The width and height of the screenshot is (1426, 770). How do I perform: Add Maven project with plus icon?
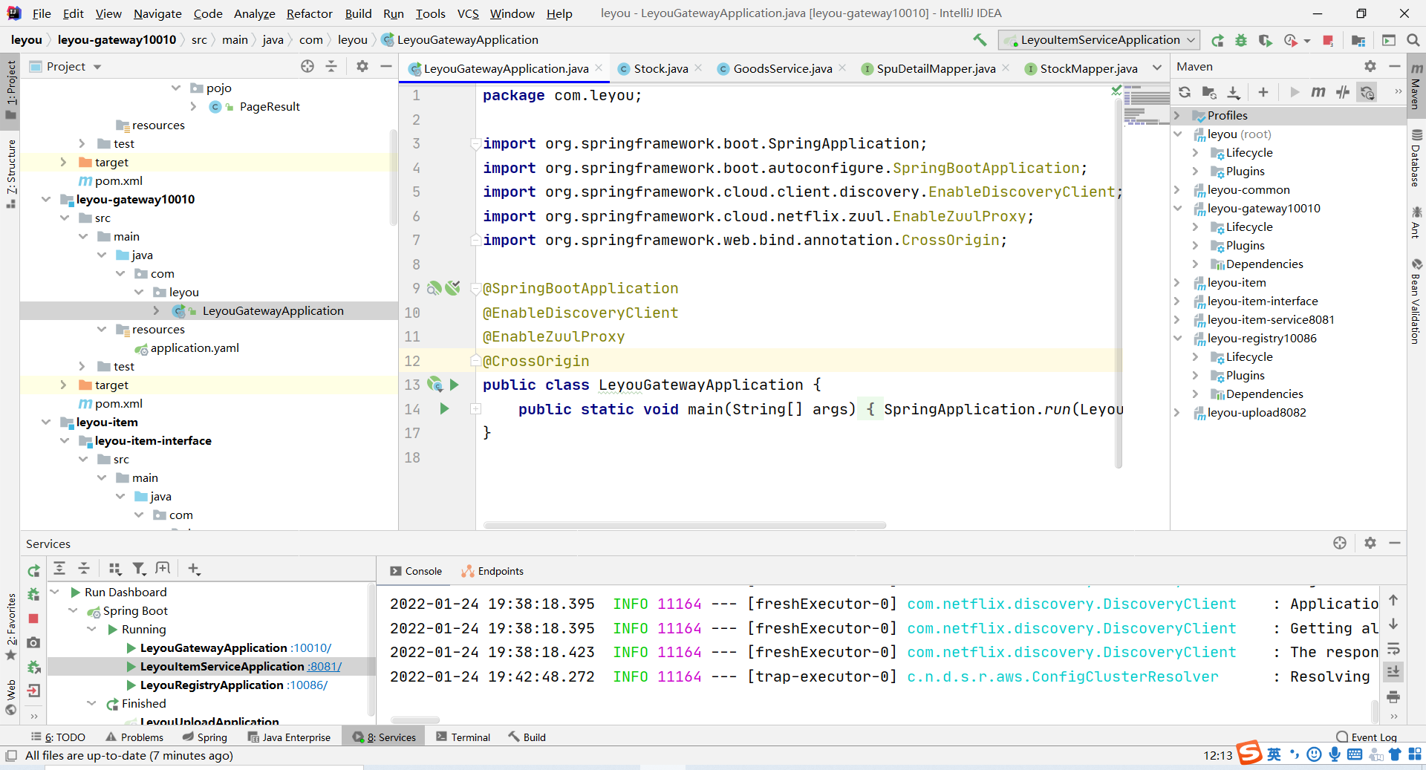[1263, 92]
